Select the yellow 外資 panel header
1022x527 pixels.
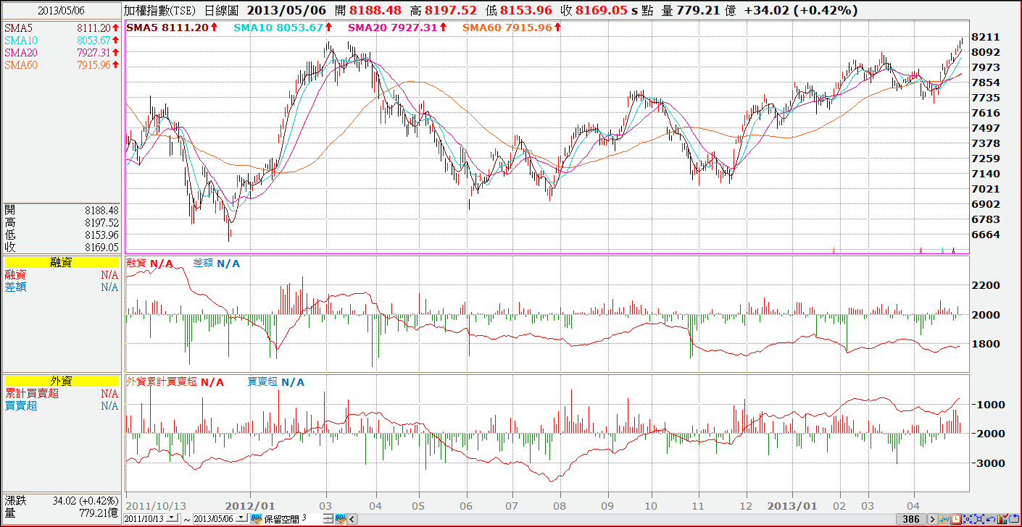[61, 381]
